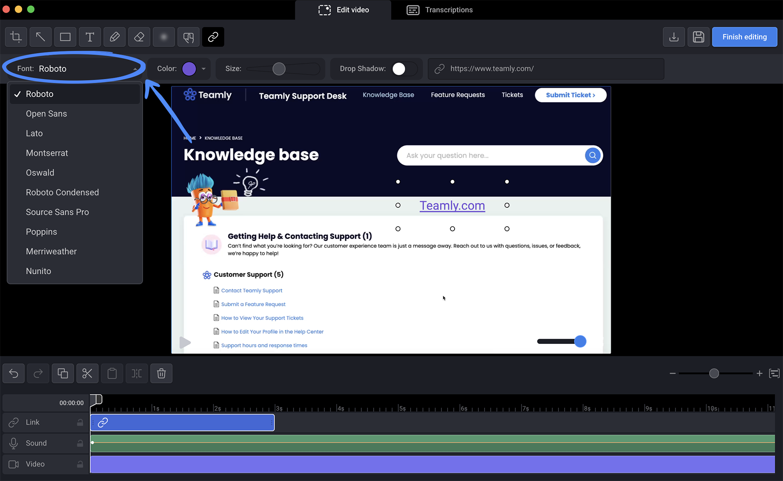Open the Knowledge Base nav link
The height and width of the screenshot is (481, 783).
click(x=388, y=95)
